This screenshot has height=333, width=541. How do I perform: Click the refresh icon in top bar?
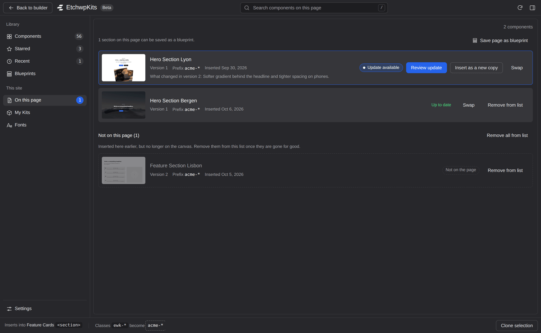point(520,8)
